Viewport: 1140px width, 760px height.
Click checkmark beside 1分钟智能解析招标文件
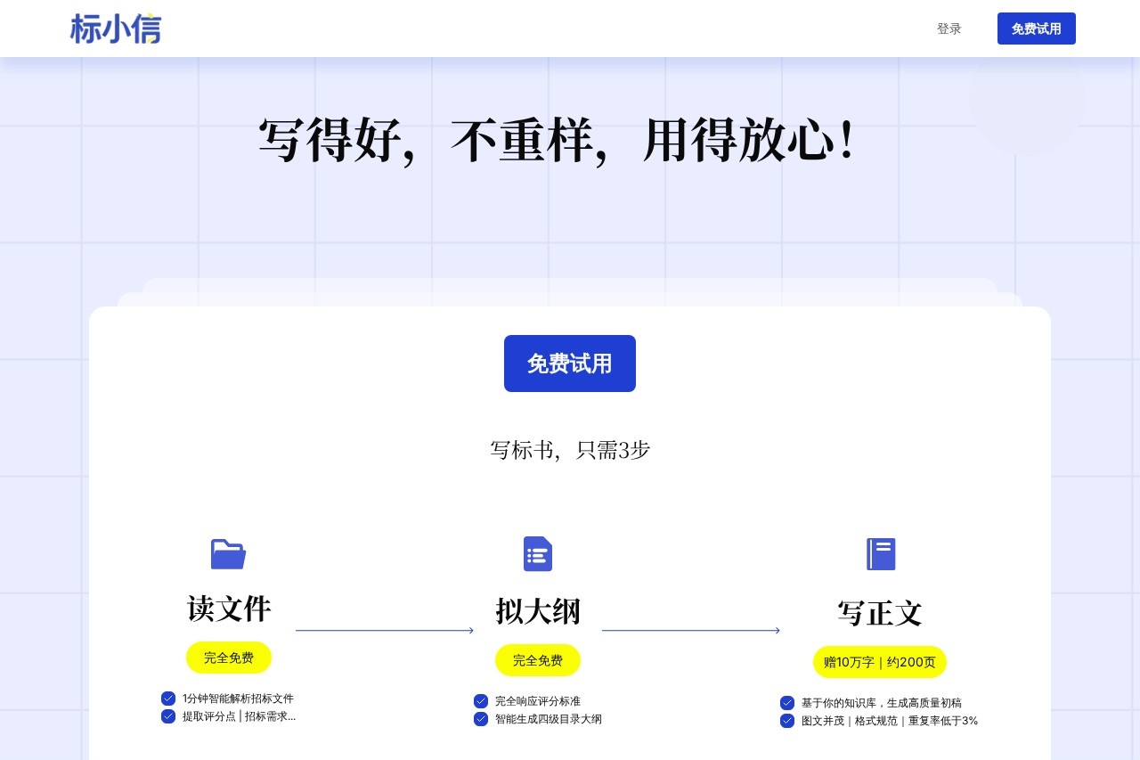click(x=168, y=699)
